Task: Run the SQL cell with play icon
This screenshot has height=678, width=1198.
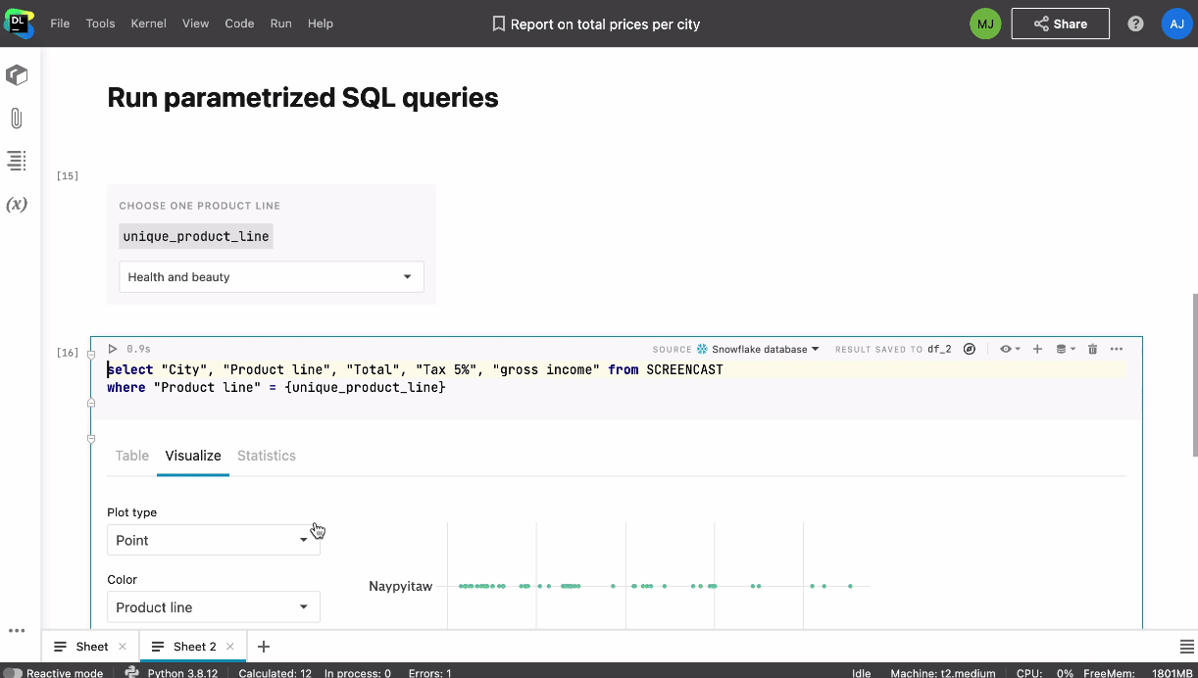Action: [113, 349]
